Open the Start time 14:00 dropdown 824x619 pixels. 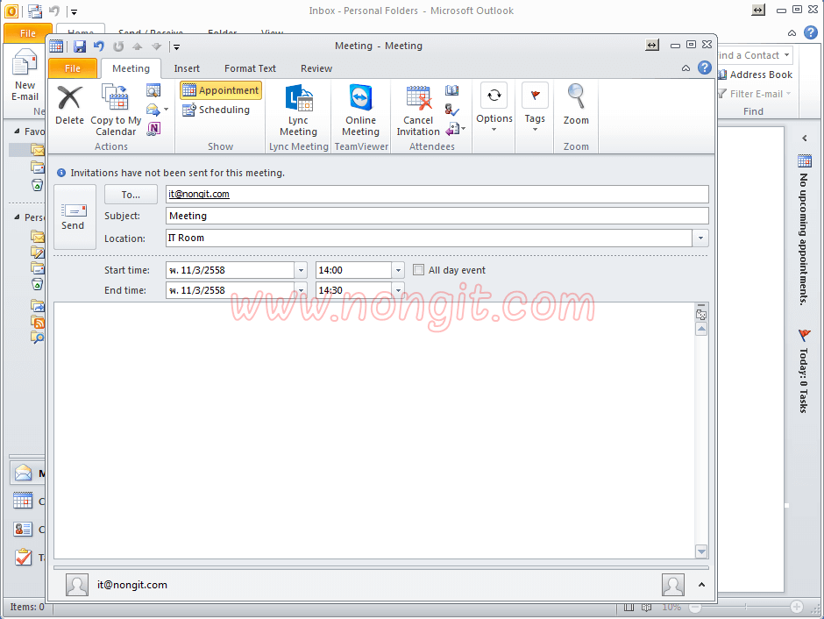pos(398,270)
